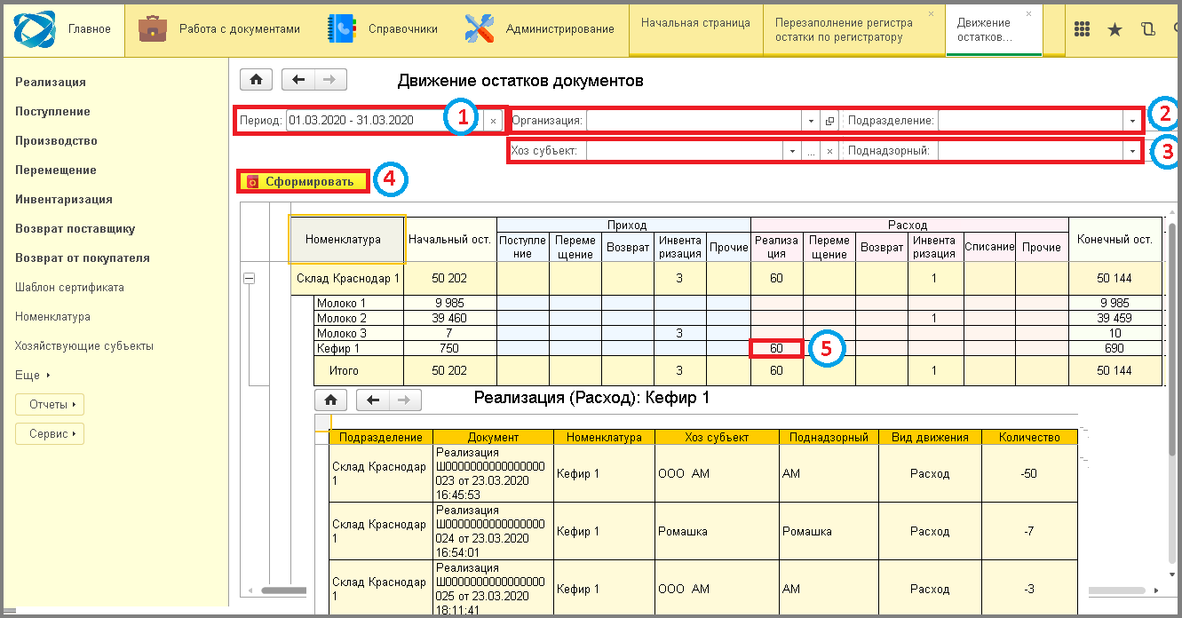Viewport: 1182px width, 618px height.
Task: Collapse Склад Краснодар 1 group with minus
Action: 249,278
